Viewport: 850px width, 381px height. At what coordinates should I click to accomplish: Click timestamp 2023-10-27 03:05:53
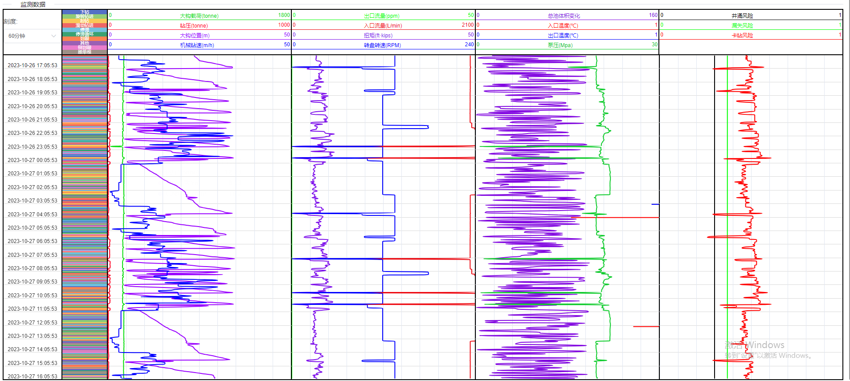(x=33, y=201)
